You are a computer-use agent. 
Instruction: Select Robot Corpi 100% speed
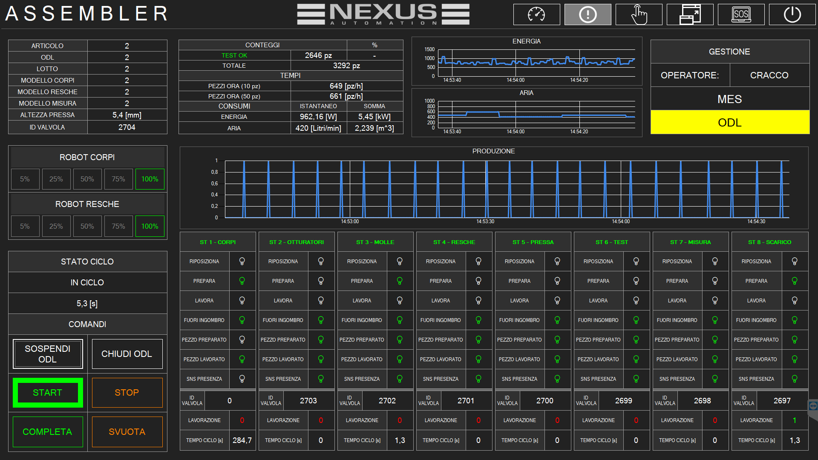pos(150,179)
